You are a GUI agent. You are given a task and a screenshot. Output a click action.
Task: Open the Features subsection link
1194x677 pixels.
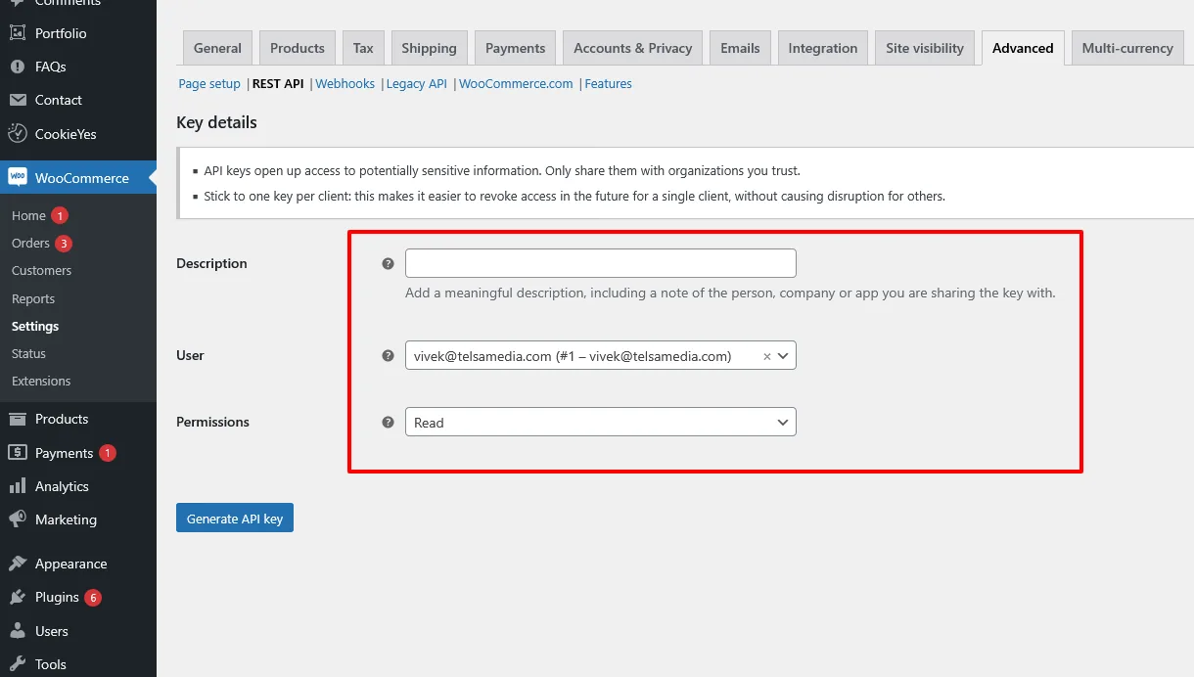point(609,84)
